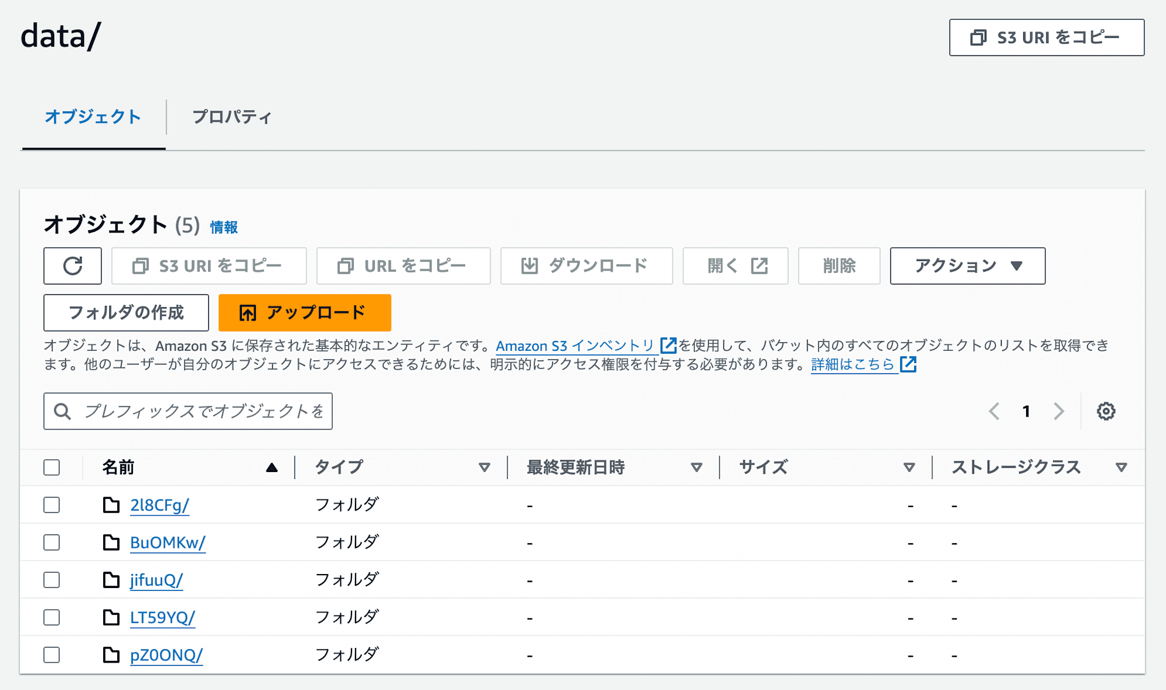This screenshot has height=690, width=1166.
Task: Check the pZ0ONQ/ row checkbox
Action: pyautogui.click(x=52, y=655)
